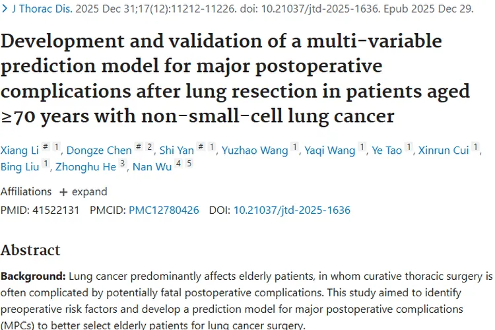495x330 pixels.
Task: Open Shi Yan author page
Action: [x=176, y=151]
